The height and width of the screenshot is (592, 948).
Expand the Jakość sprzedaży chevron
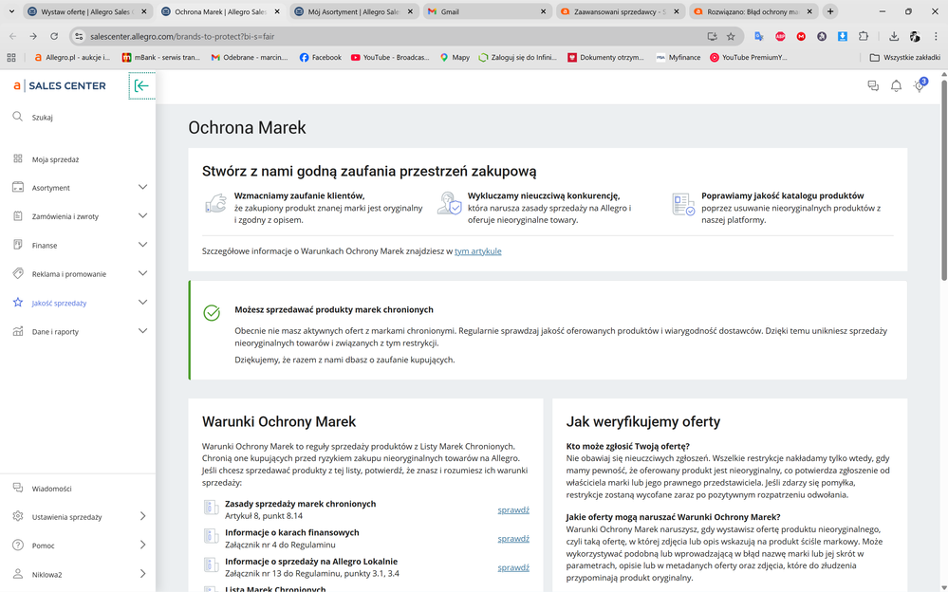point(142,303)
